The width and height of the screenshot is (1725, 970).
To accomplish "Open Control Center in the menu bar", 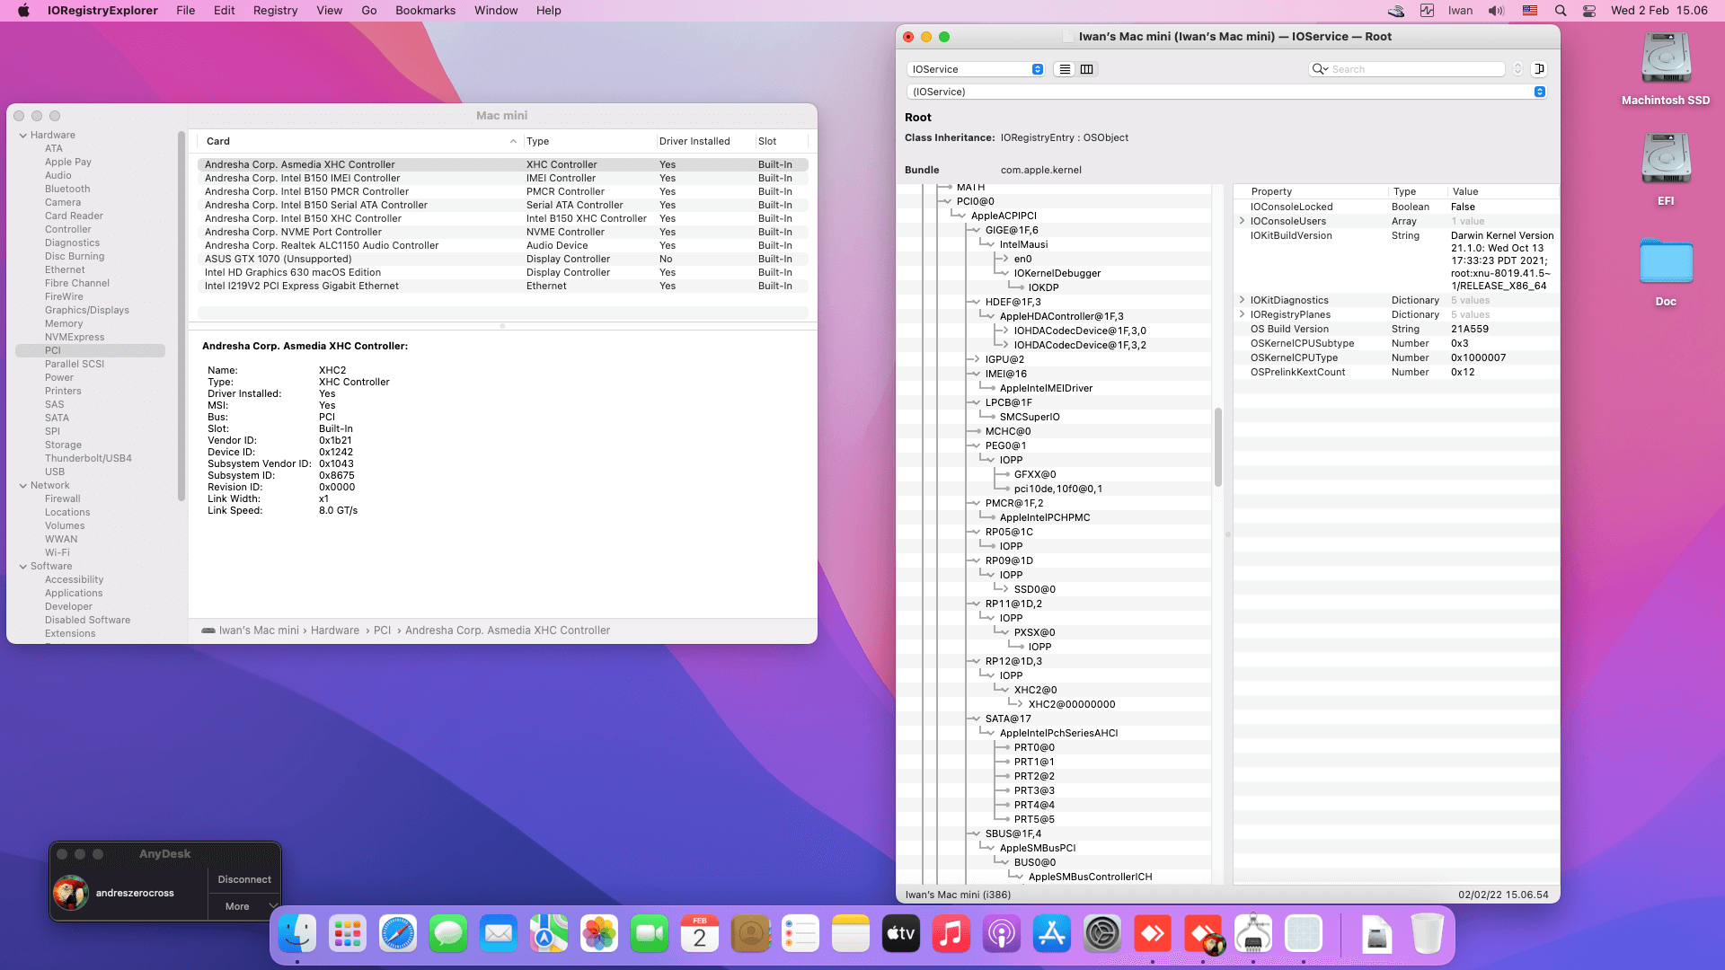I will click(x=1589, y=11).
